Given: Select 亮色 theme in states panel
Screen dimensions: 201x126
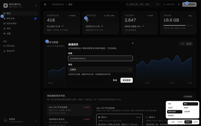Looking at the screenshot, I should pos(174,104).
